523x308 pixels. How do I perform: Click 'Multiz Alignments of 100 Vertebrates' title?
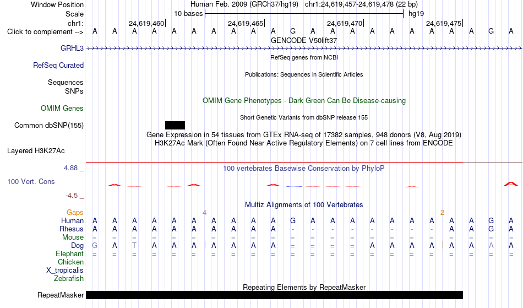point(304,204)
